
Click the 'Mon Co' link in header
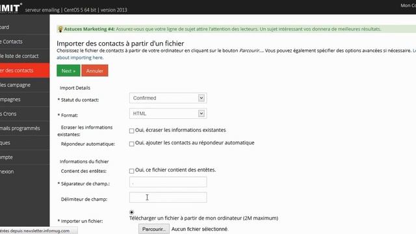[x=408, y=5]
